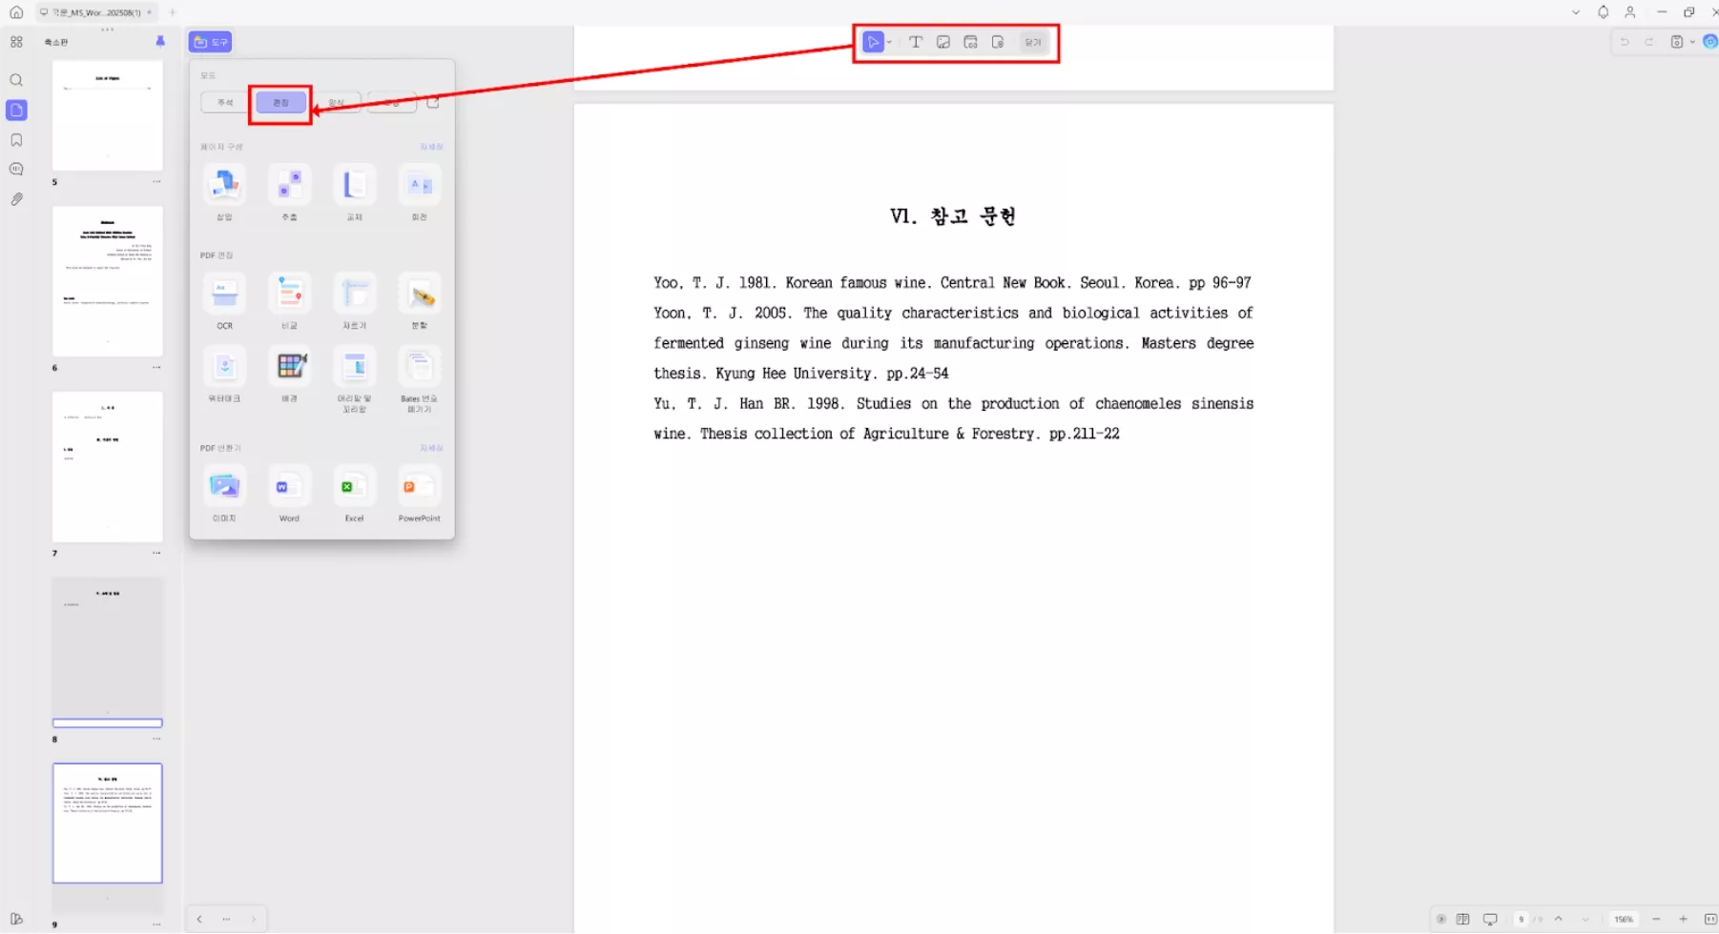Screen dimensions: 1719x934
Task: Expand the cursor tool dropdown arrow
Action: point(889,42)
